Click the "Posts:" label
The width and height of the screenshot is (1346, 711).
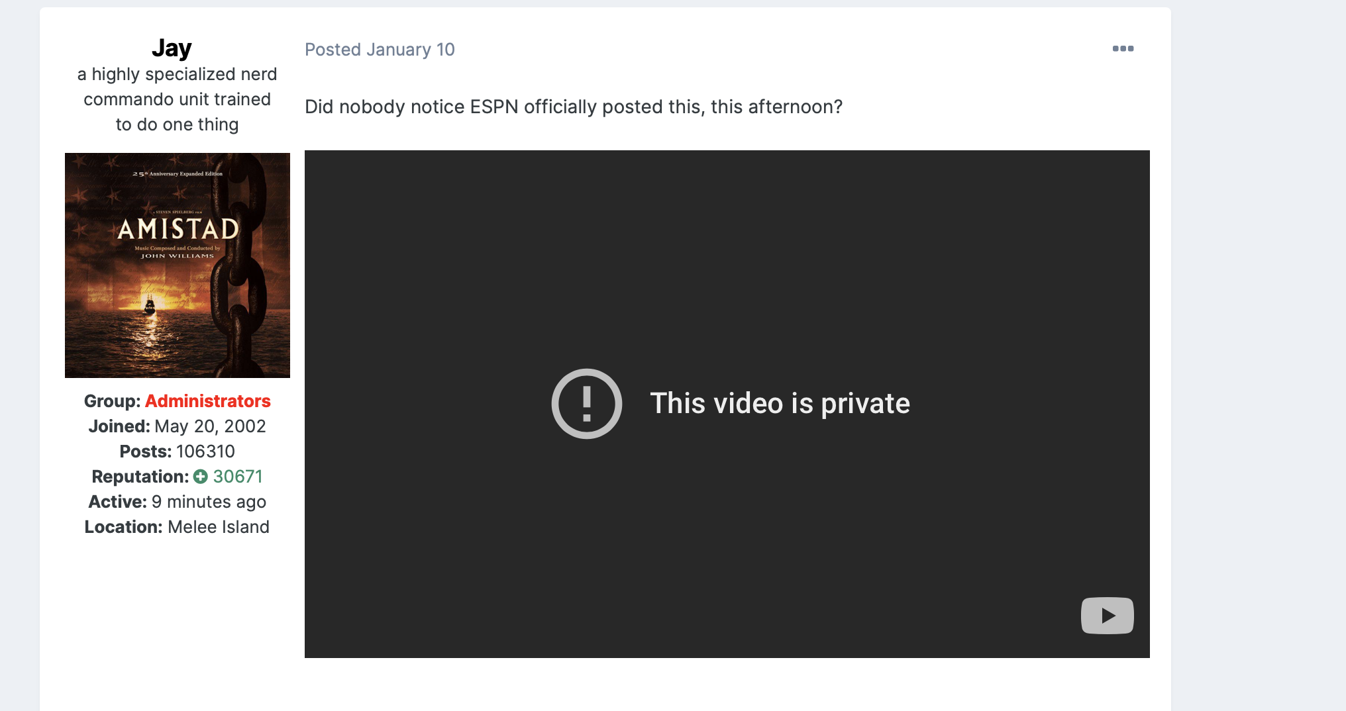[145, 451]
